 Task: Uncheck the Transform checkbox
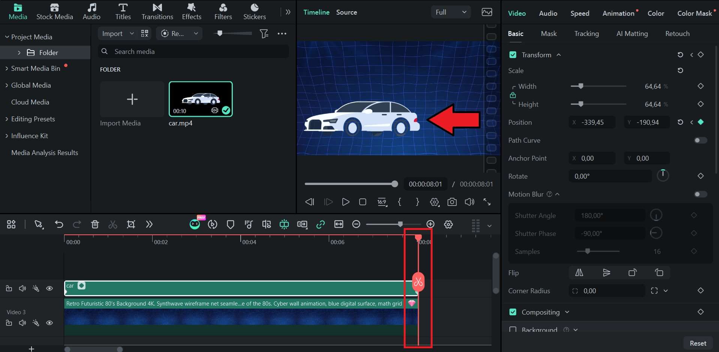[513, 55]
